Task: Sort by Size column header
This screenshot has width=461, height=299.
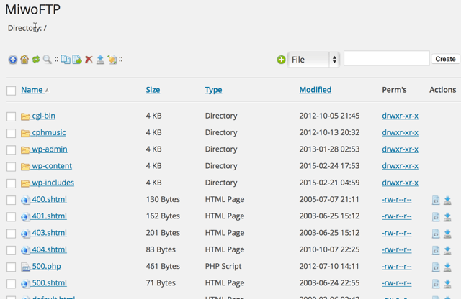Action: tap(153, 90)
